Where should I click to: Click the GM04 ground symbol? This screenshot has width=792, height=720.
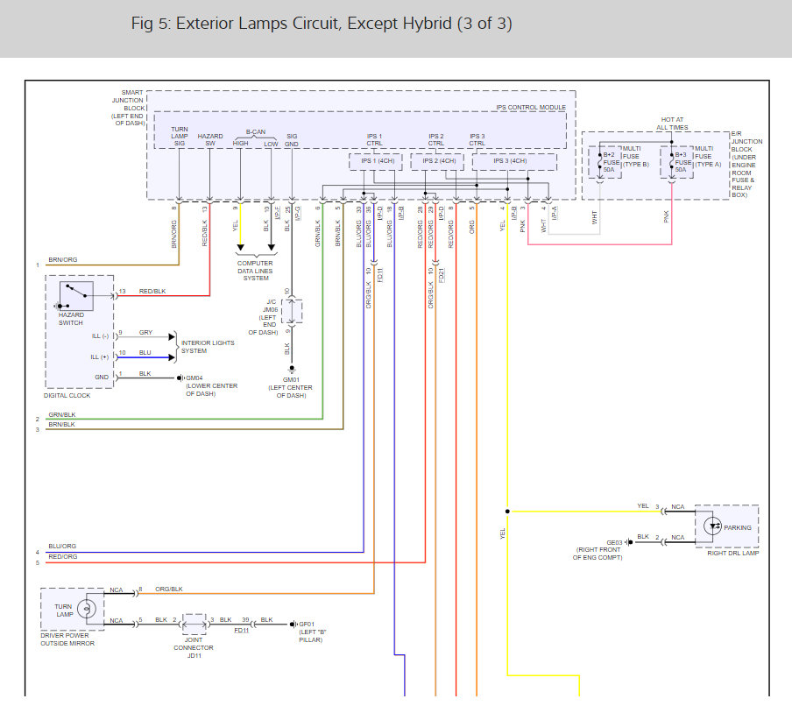click(x=180, y=378)
